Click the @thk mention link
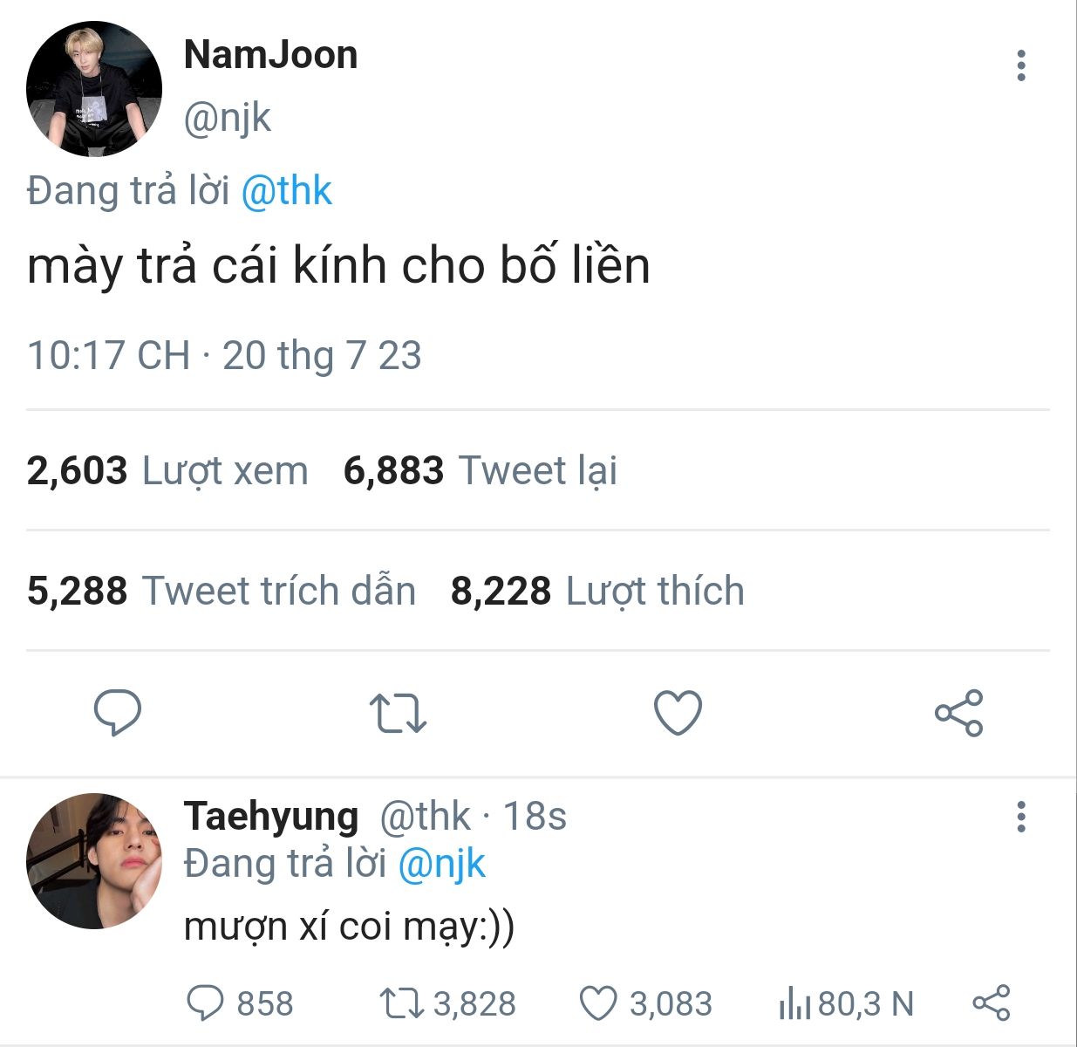Viewport: 1077px width, 1047px height. point(286,191)
